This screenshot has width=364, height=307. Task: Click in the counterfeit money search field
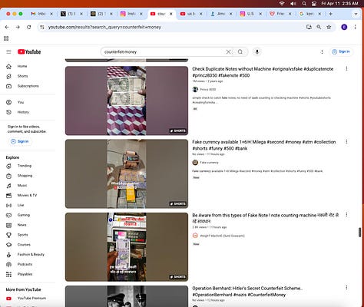click(164, 52)
